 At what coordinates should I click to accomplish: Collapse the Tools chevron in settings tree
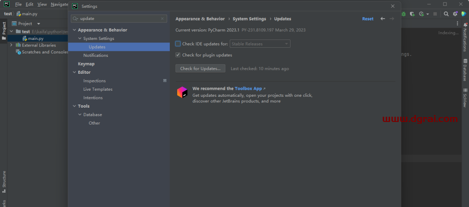pyautogui.click(x=75, y=106)
